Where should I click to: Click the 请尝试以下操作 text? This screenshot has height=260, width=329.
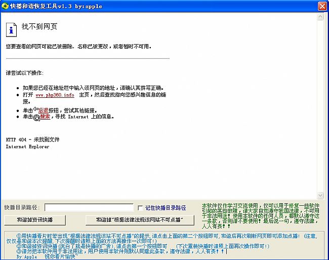point(25,73)
